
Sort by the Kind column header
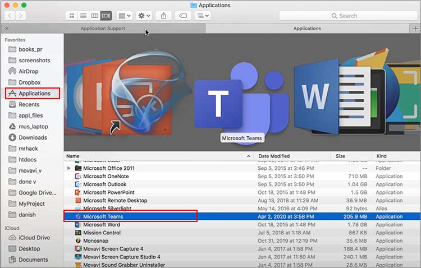click(x=396, y=156)
